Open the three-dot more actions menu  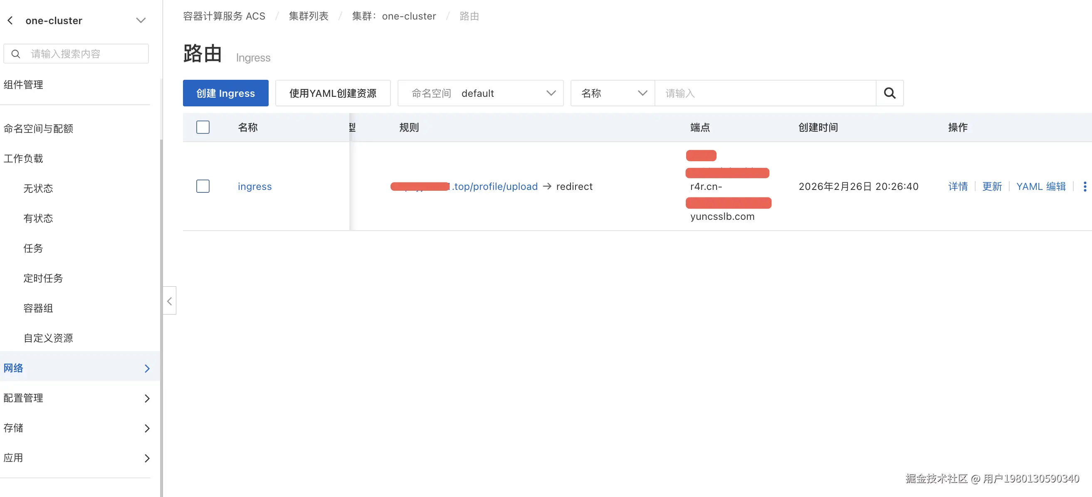pyautogui.click(x=1085, y=187)
